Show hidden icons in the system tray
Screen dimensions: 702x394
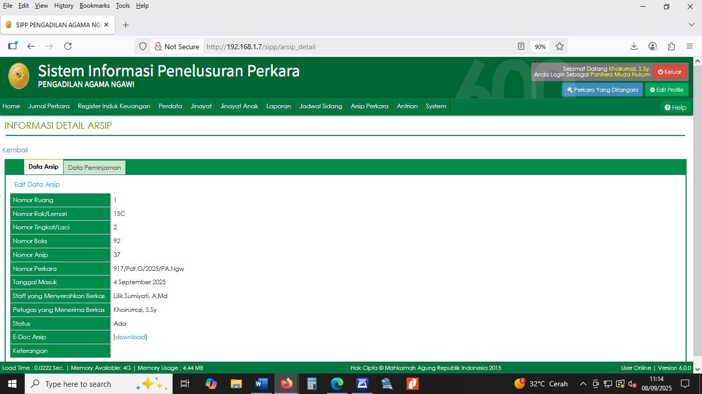(583, 383)
